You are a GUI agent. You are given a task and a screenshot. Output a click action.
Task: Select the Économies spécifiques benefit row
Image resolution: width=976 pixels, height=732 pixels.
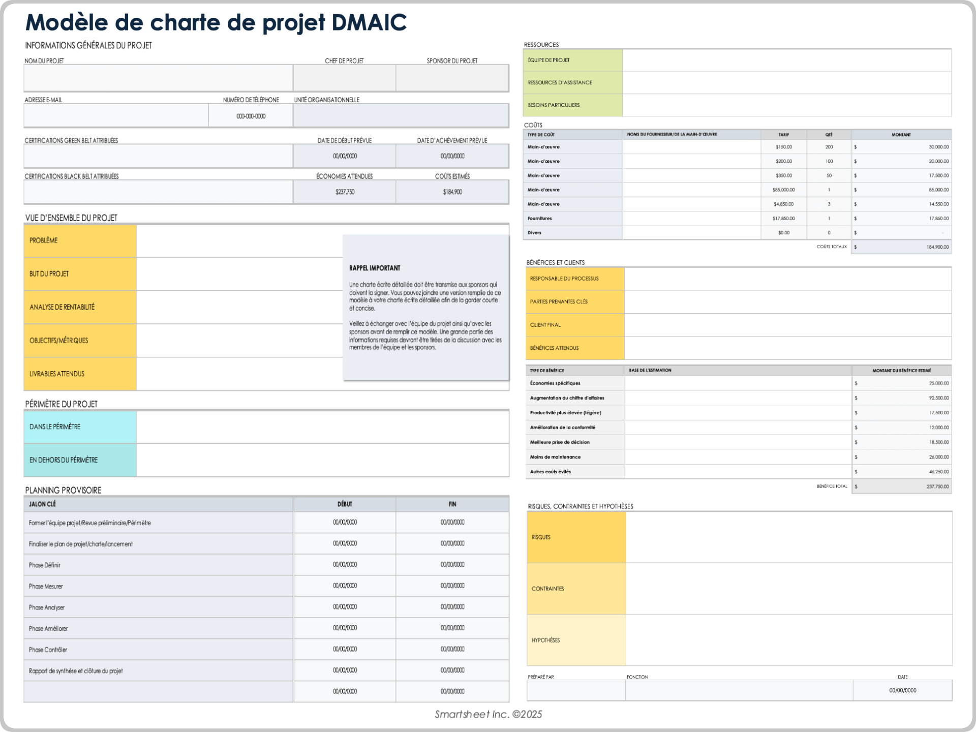point(739,383)
